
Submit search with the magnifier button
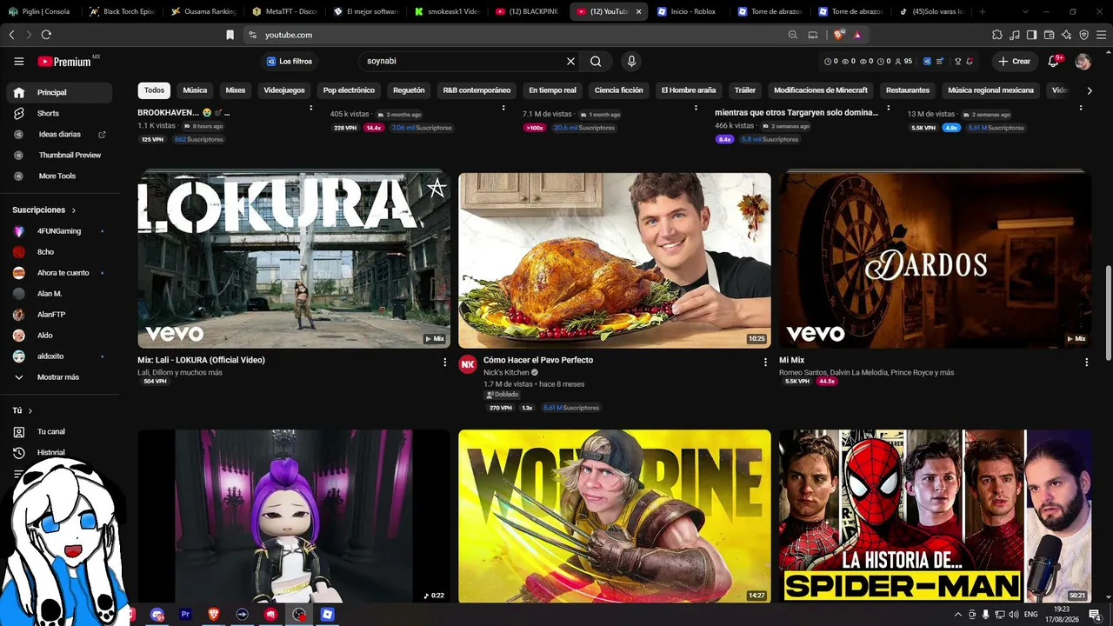pyautogui.click(x=596, y=61)
